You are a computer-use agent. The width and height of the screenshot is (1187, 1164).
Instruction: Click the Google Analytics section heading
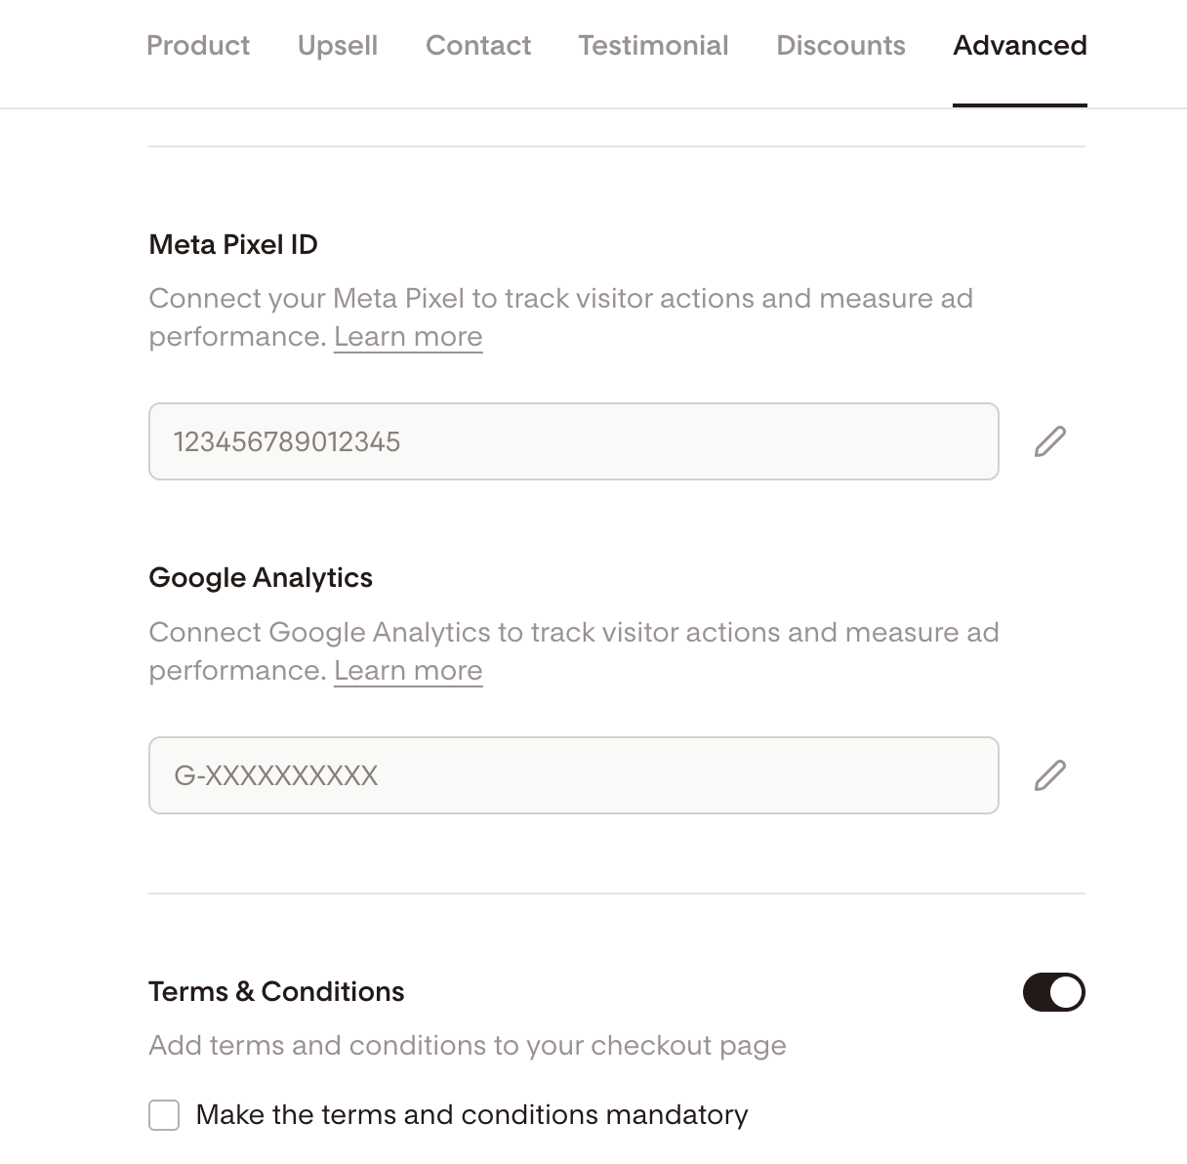pyautogui.click(x=261, y=578)
